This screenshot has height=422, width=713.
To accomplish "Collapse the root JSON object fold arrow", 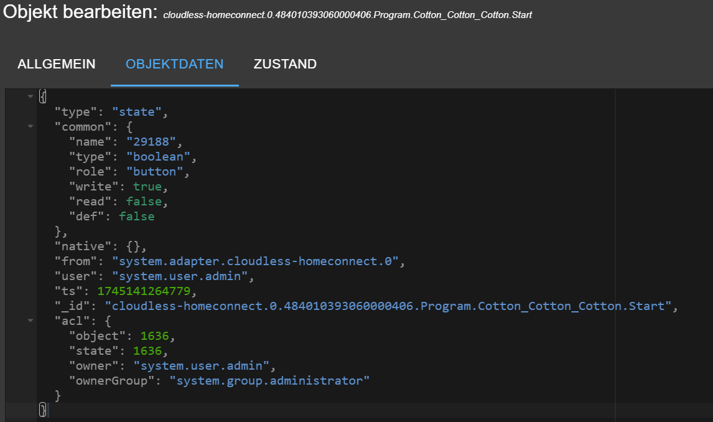I will click(x=30, y=96).
